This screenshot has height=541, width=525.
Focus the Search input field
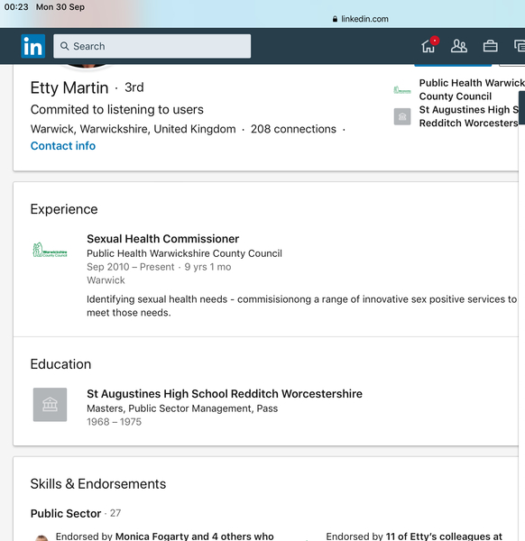pos(152,46)
